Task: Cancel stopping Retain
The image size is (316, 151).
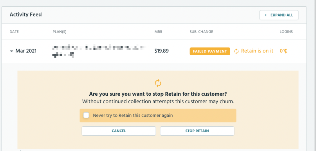Action: tap(119, 131)
